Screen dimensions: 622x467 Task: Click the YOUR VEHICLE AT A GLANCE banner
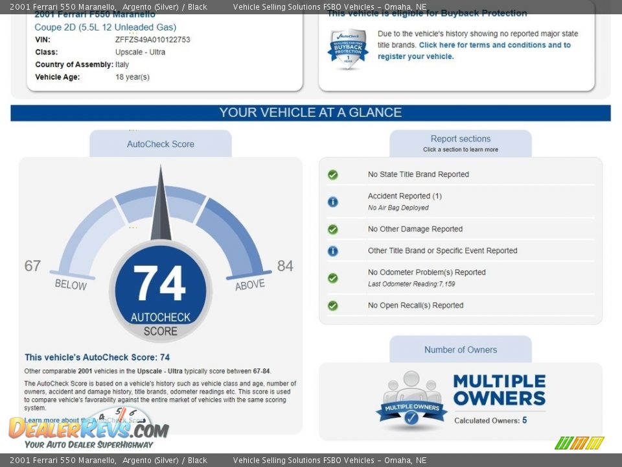click(310, 113)
